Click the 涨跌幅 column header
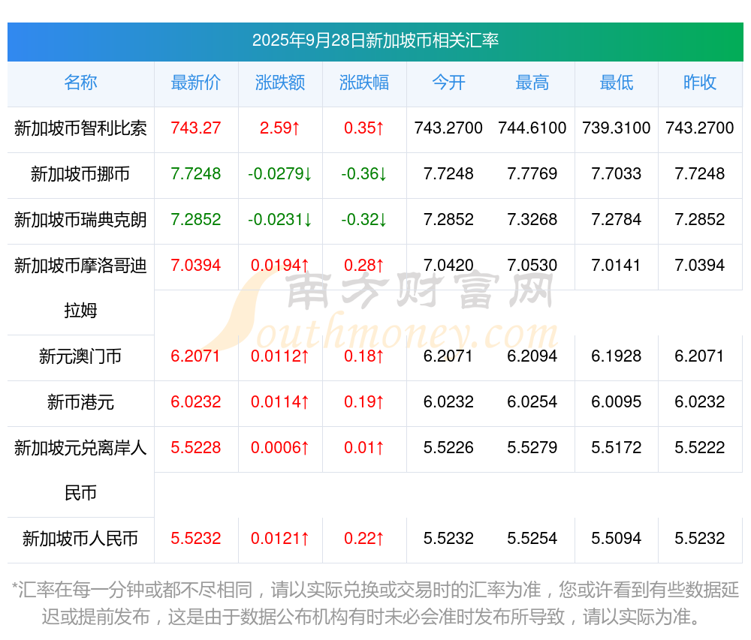The height and width of the screenshot is (640, 751). coord(364,83)
